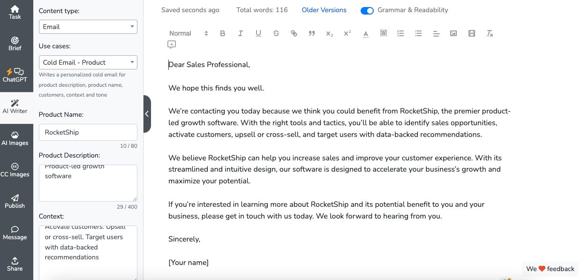Apply italic formatting
The width and height of the screenshot is (582, 280).
[x=241, y=33]
